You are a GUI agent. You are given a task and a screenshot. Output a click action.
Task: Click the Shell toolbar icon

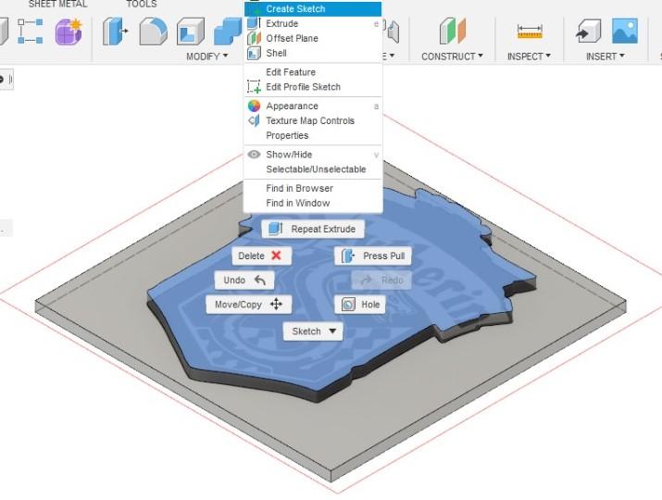[191, 31]
